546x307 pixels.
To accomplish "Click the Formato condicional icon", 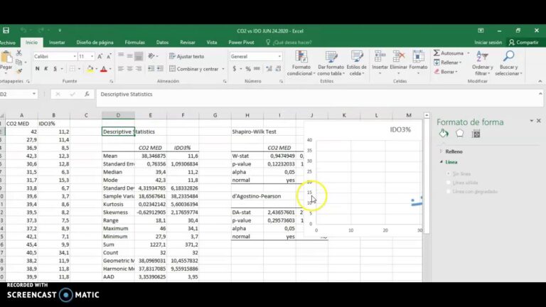I will tap(301, 58).
